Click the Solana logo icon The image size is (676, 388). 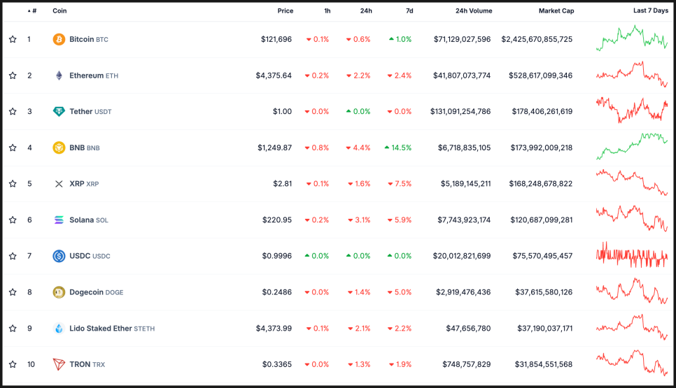59,220
